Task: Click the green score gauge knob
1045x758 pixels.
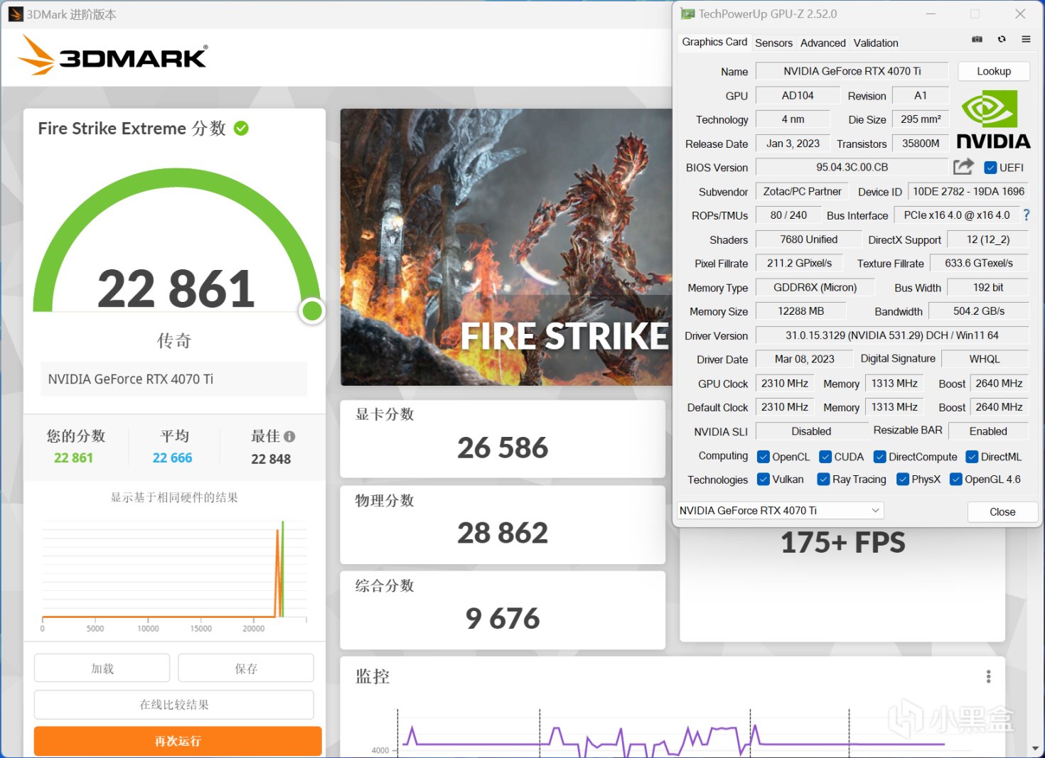Action: (x=312, y=310)
